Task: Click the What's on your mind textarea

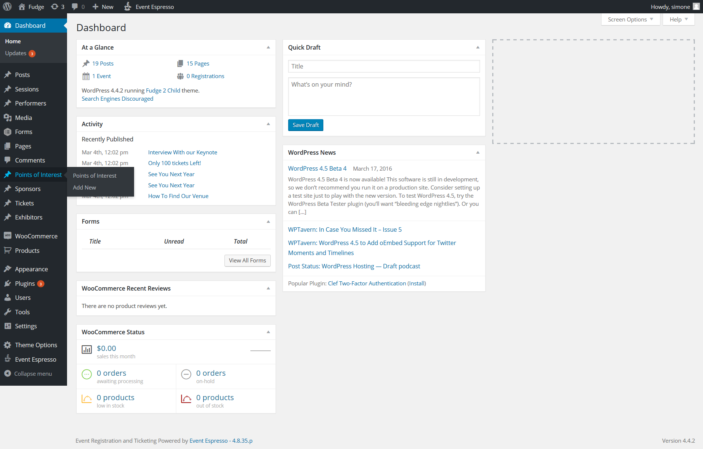Action: [384, 97]
